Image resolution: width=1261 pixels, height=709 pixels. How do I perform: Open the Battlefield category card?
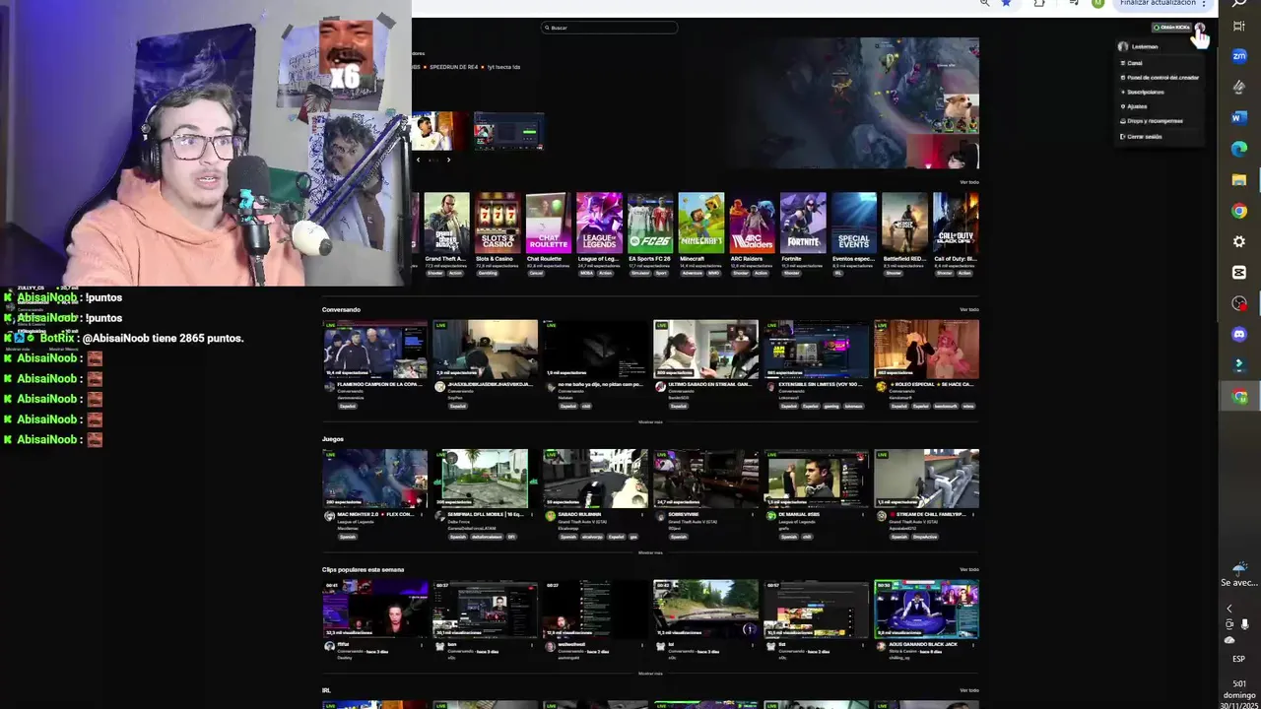pos(905,224)
